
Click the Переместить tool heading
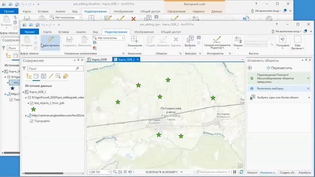(279, 68)
